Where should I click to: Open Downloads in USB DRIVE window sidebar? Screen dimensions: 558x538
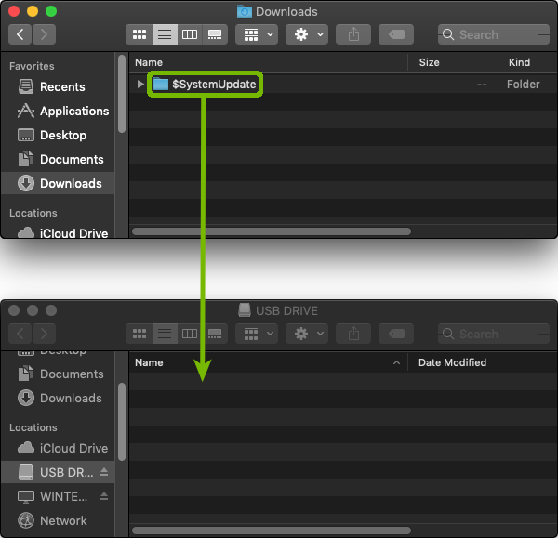(60, 399)
